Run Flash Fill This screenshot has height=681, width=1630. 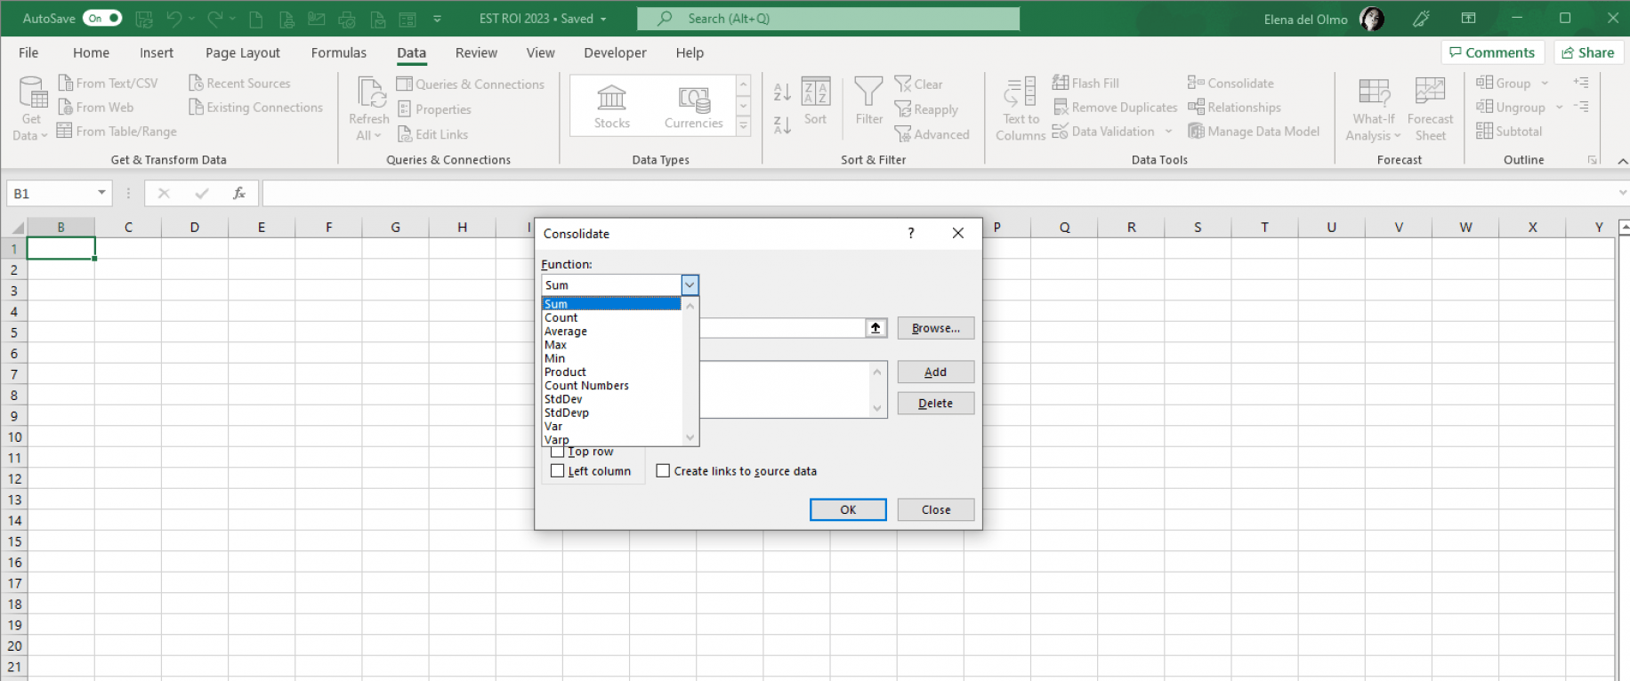coord(1085,84)
